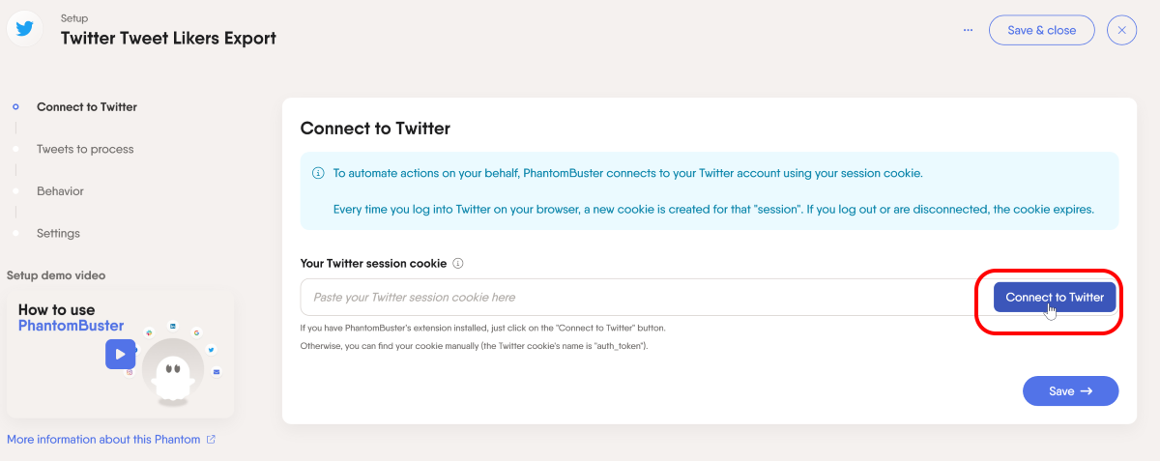
Task: Switch to the Settings setup step
Action: coord(58,234)
